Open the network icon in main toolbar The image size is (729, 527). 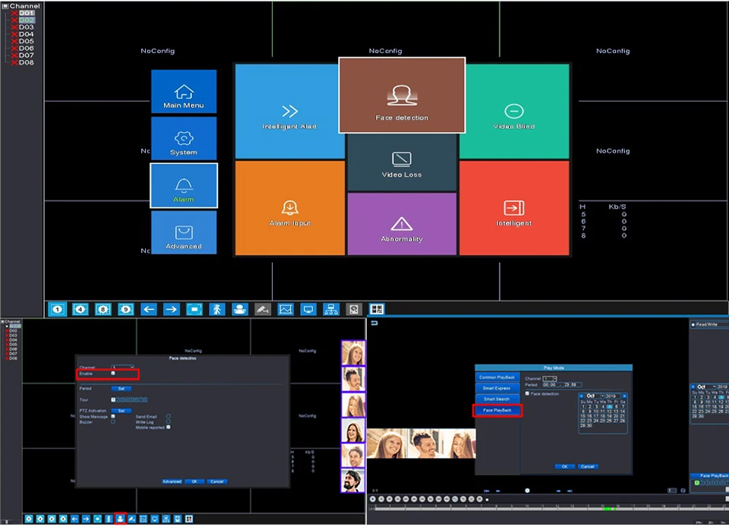[x=331, y=309]
